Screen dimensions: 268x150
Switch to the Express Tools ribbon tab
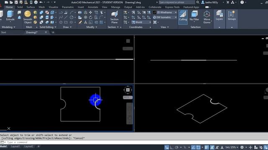click(172, 7)
